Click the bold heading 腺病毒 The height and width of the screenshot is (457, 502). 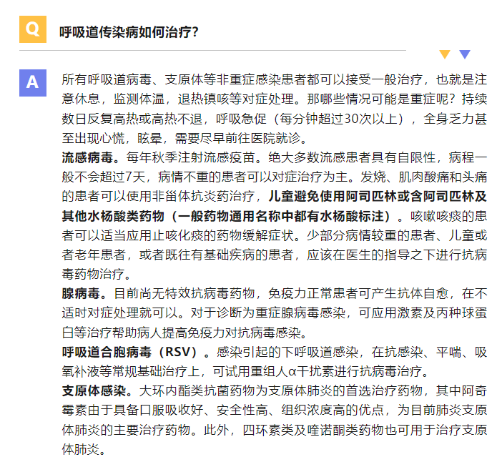coord(81,294)
